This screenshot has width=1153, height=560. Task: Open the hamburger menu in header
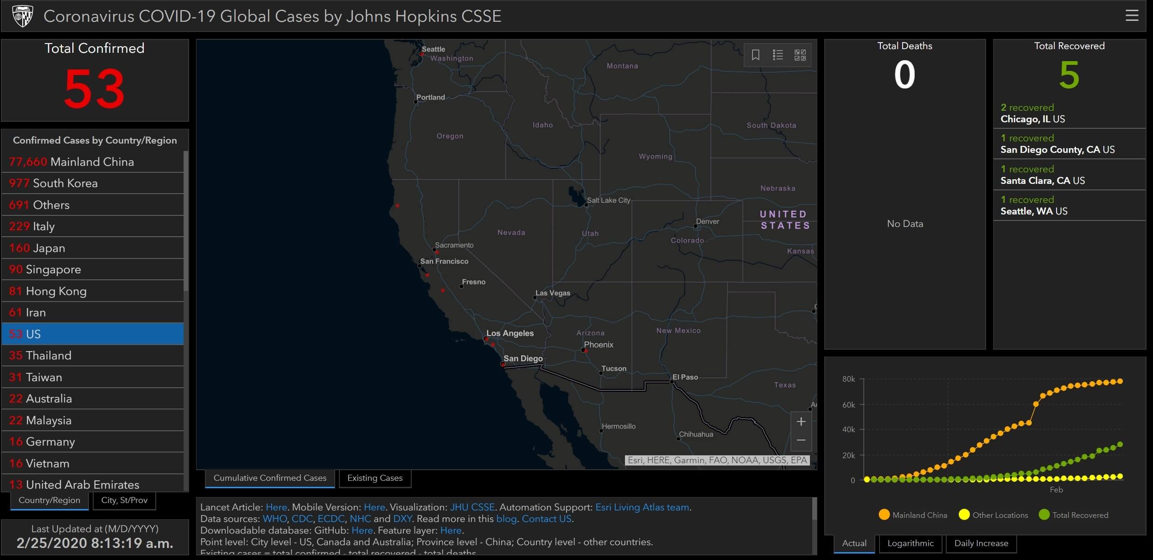1132,16
